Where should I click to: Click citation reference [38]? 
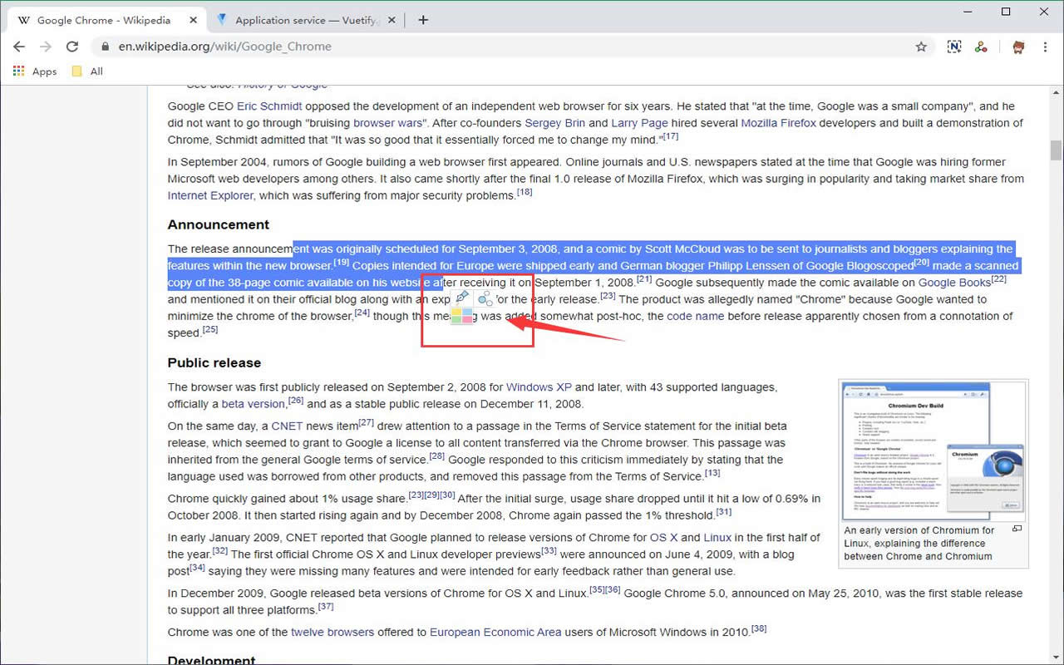759,628
